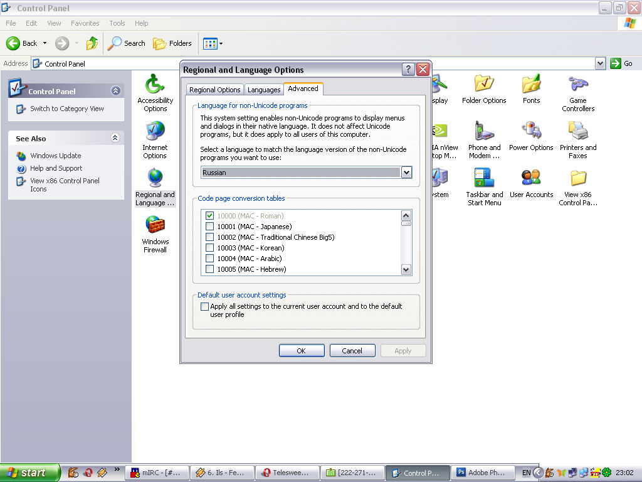This screenshot has width=642, height=482.
Task: Open the Phone and Modem icon
Action: pyautogui.click(x=484, y=132)
